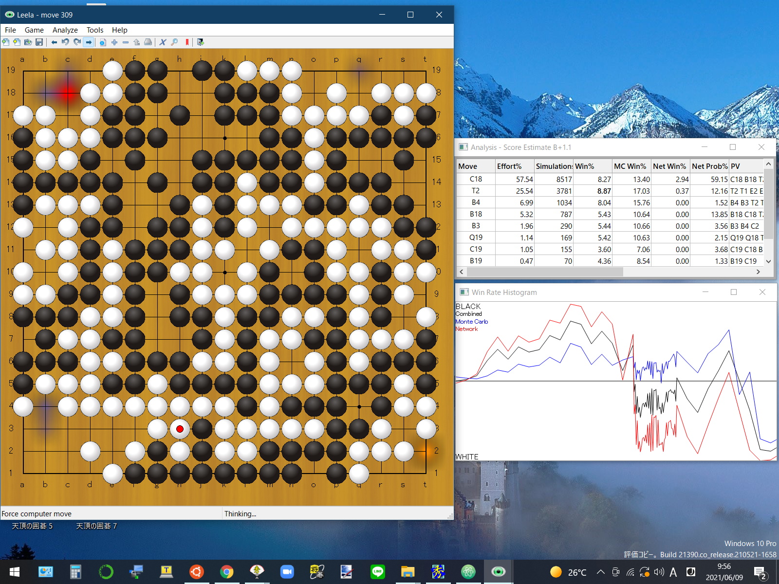This screenshot has height=584, width=779.
Task: Open the Tools menu
Action: pos(95,30)
